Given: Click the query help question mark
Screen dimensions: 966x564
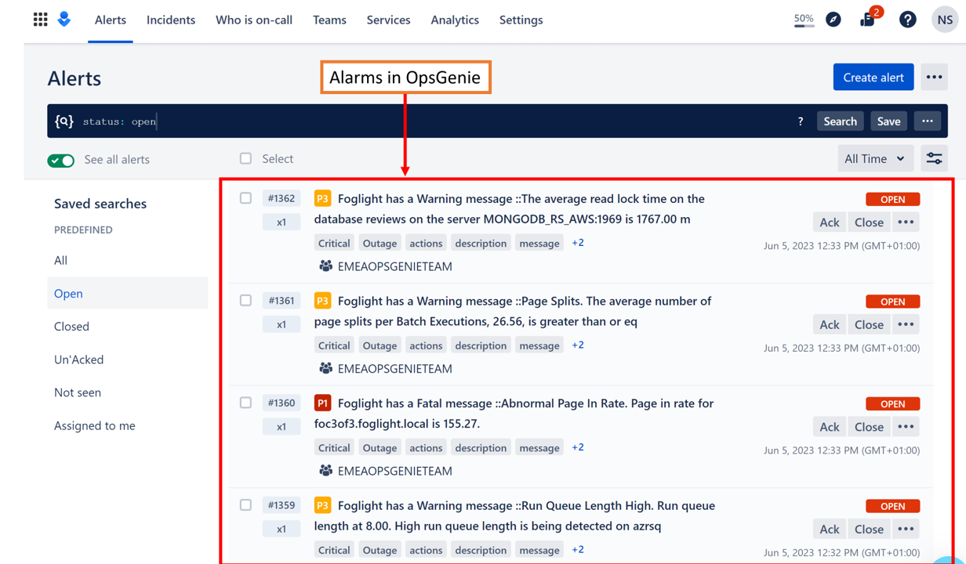Looking at the screenshot, I should pyautogui.click(x=800, y=121).
